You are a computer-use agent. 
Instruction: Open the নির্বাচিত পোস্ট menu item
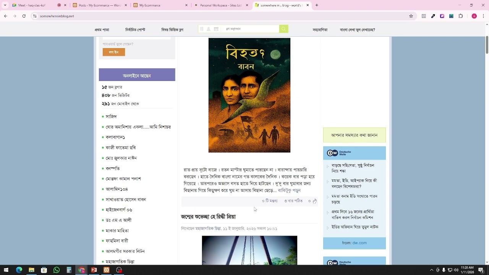(135, 30)
